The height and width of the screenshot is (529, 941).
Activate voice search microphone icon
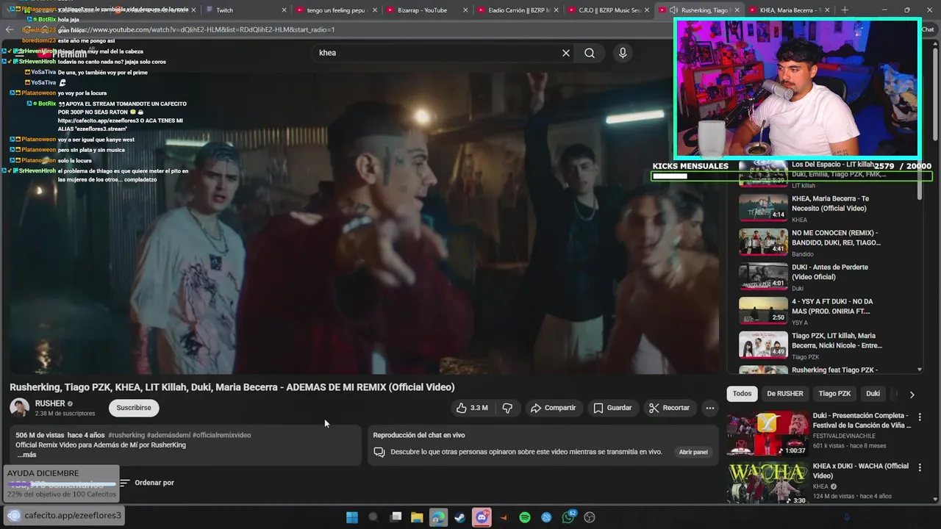[x=623, y=53]
